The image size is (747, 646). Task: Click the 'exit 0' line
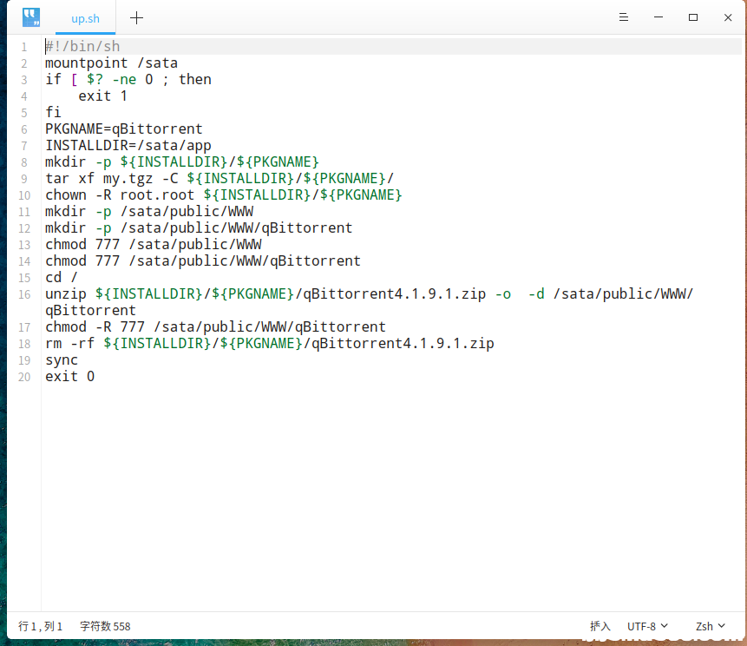pos(70,376)
